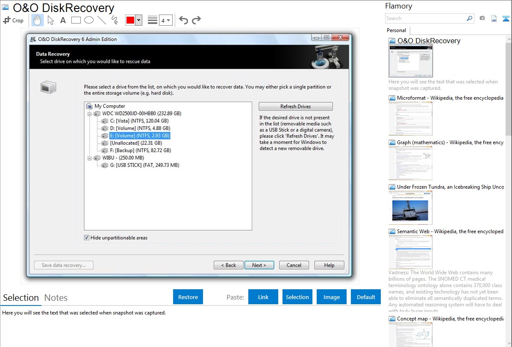
Task: Click My Computer tree icon
Action: (x=89, y=106)
